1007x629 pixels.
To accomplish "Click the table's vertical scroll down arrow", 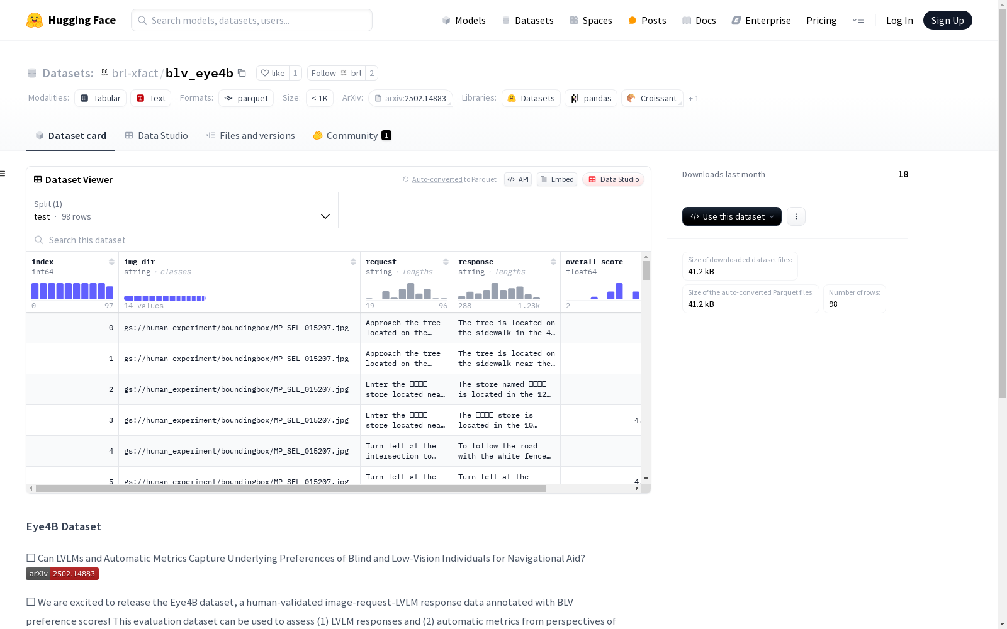I will [x=646, y=479].
